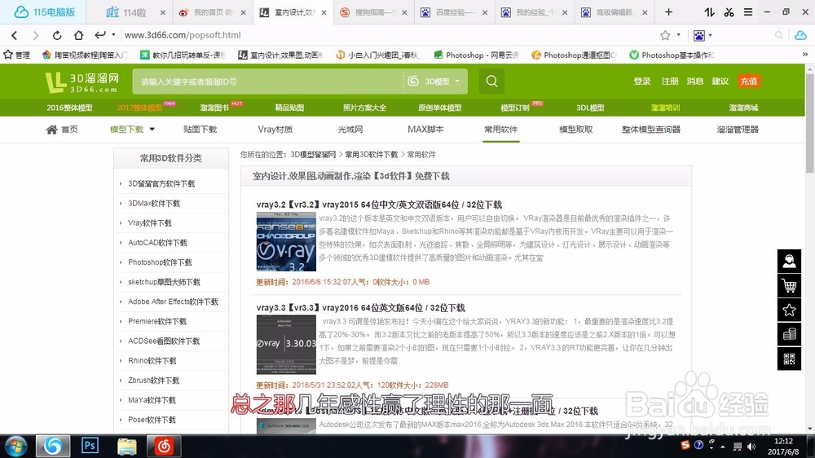
Task: Select Zbrush软件下载 in the sidebar
Action: (x=154, y=381)
